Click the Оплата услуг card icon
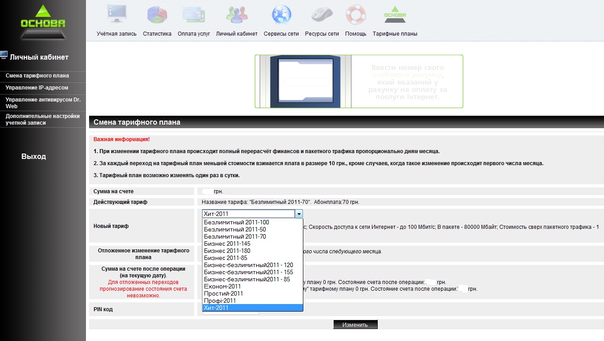 pyautogui.click(x=193, y=14)
